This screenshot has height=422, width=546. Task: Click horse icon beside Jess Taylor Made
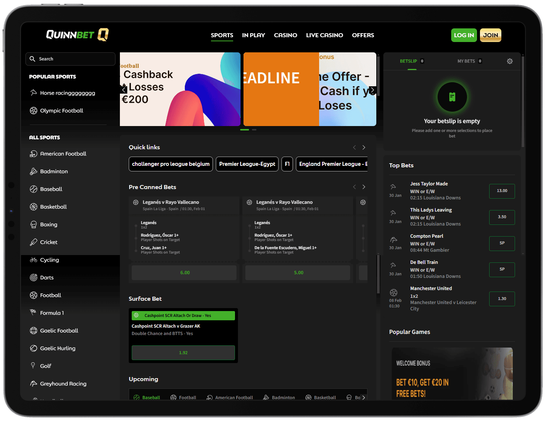[393, 187]
